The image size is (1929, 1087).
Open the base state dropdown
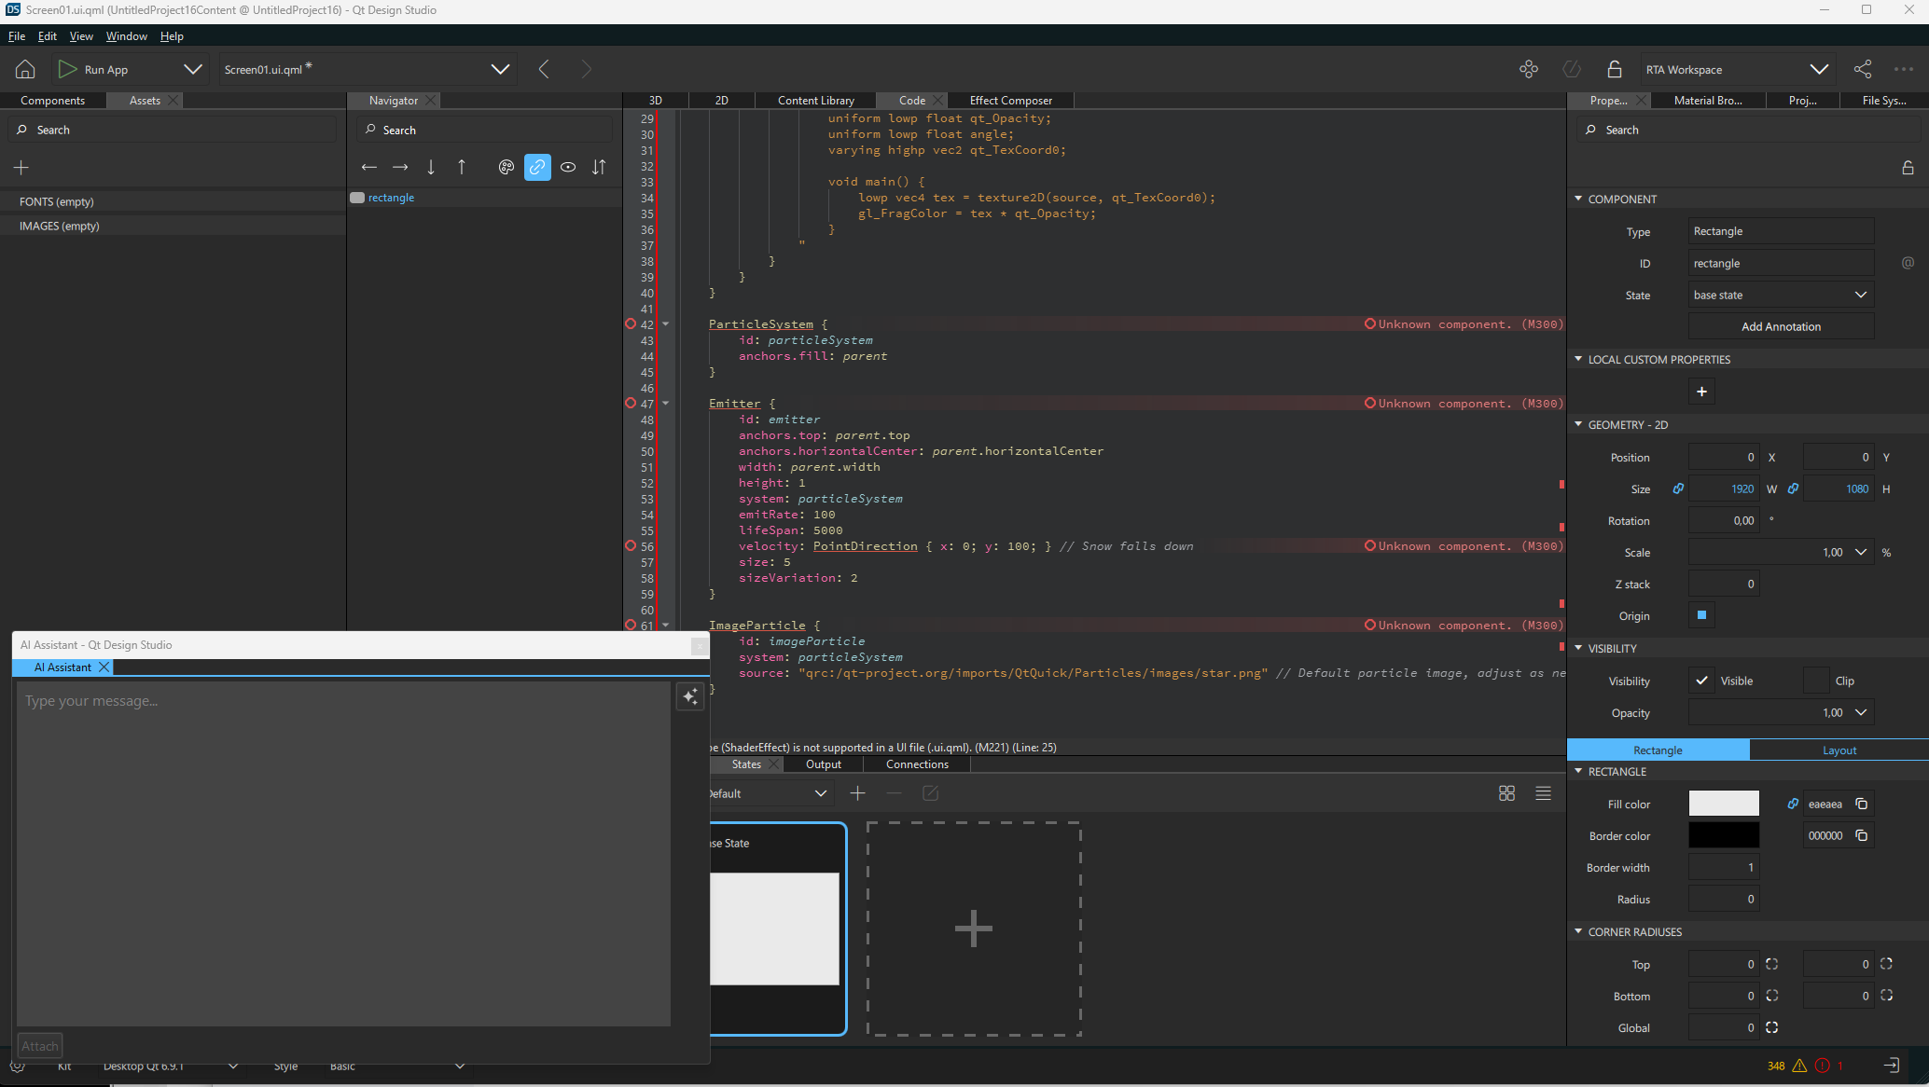1780,295
